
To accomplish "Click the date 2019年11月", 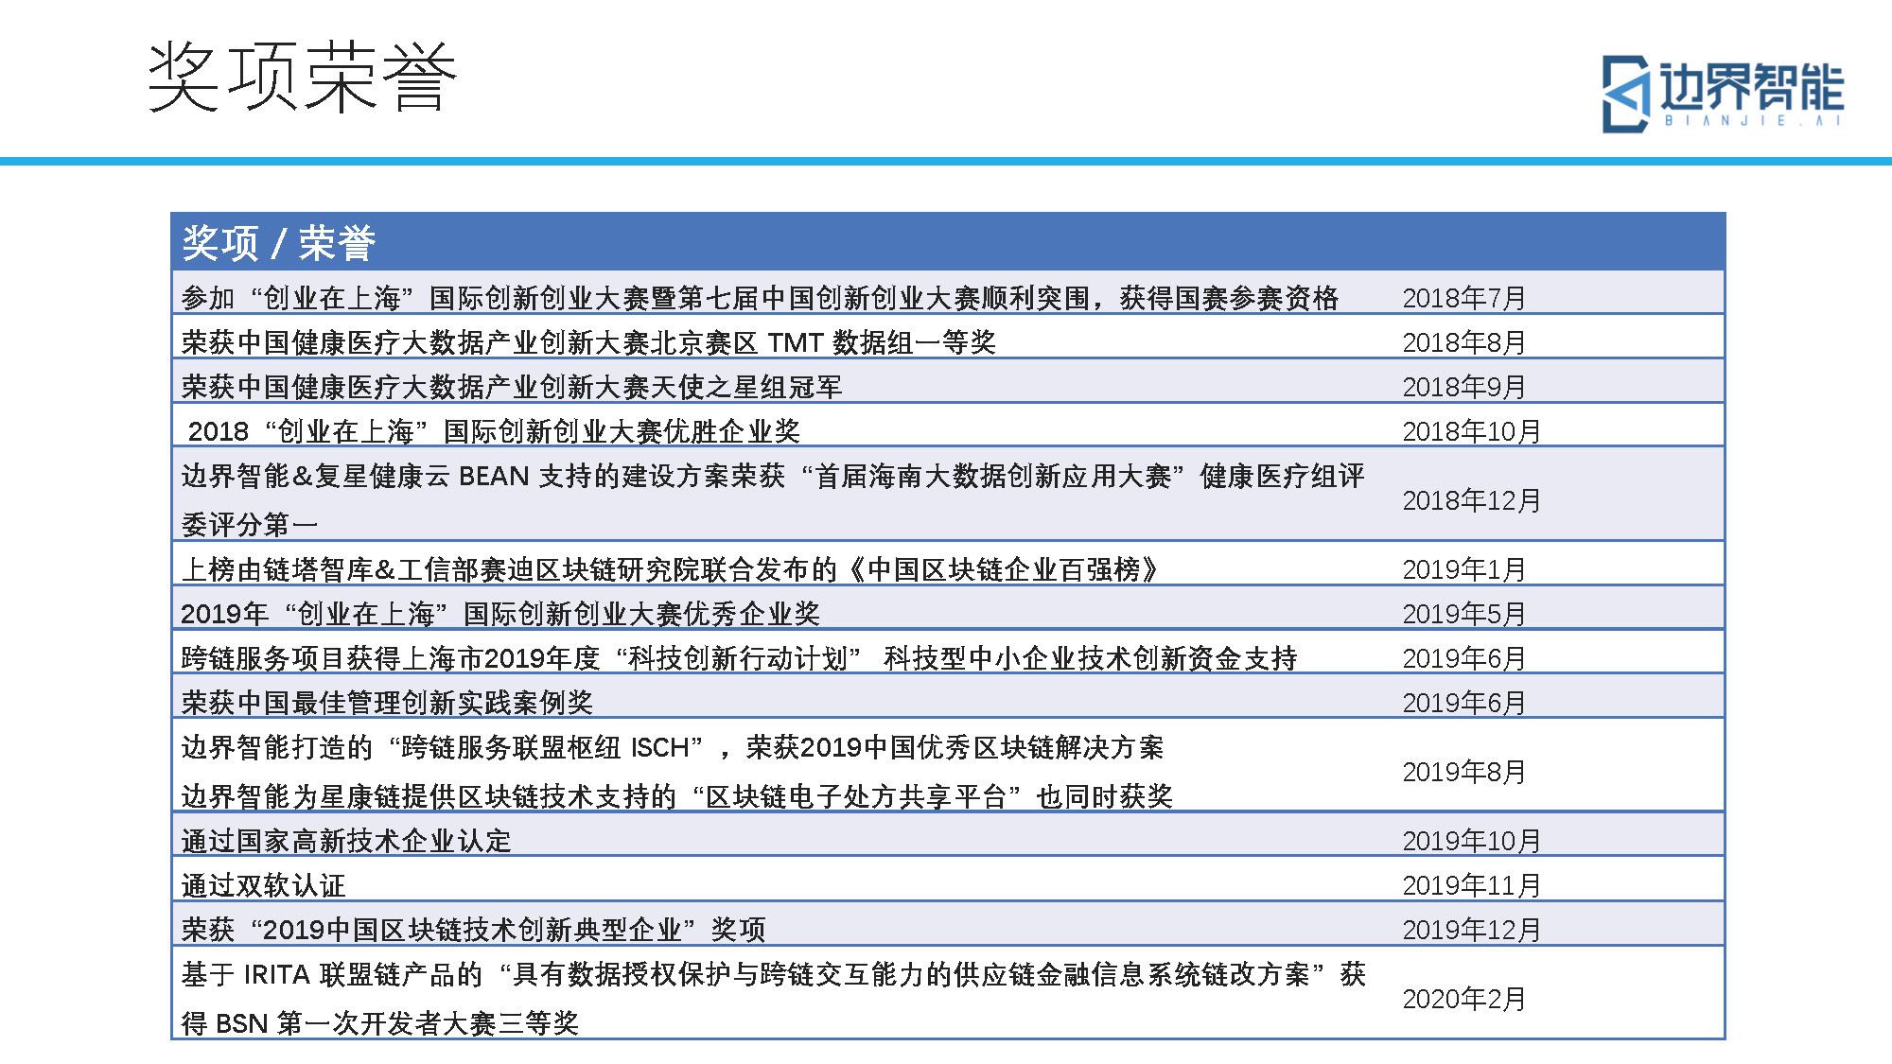I will tap(1472, 885).
